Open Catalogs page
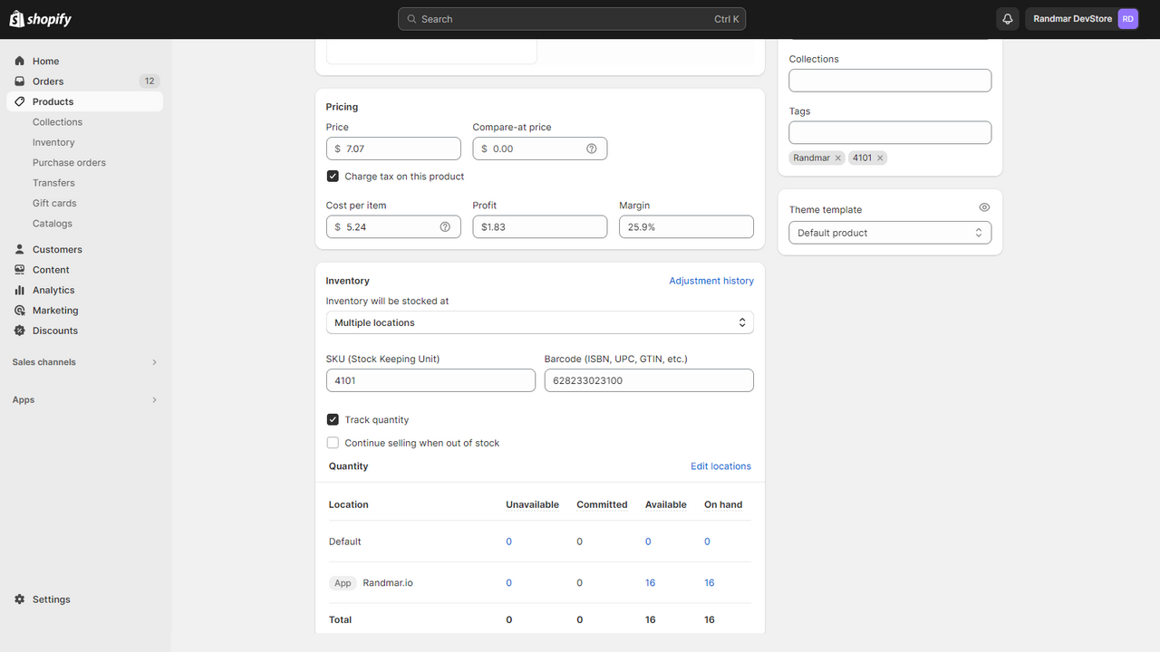 click(53, 224)
